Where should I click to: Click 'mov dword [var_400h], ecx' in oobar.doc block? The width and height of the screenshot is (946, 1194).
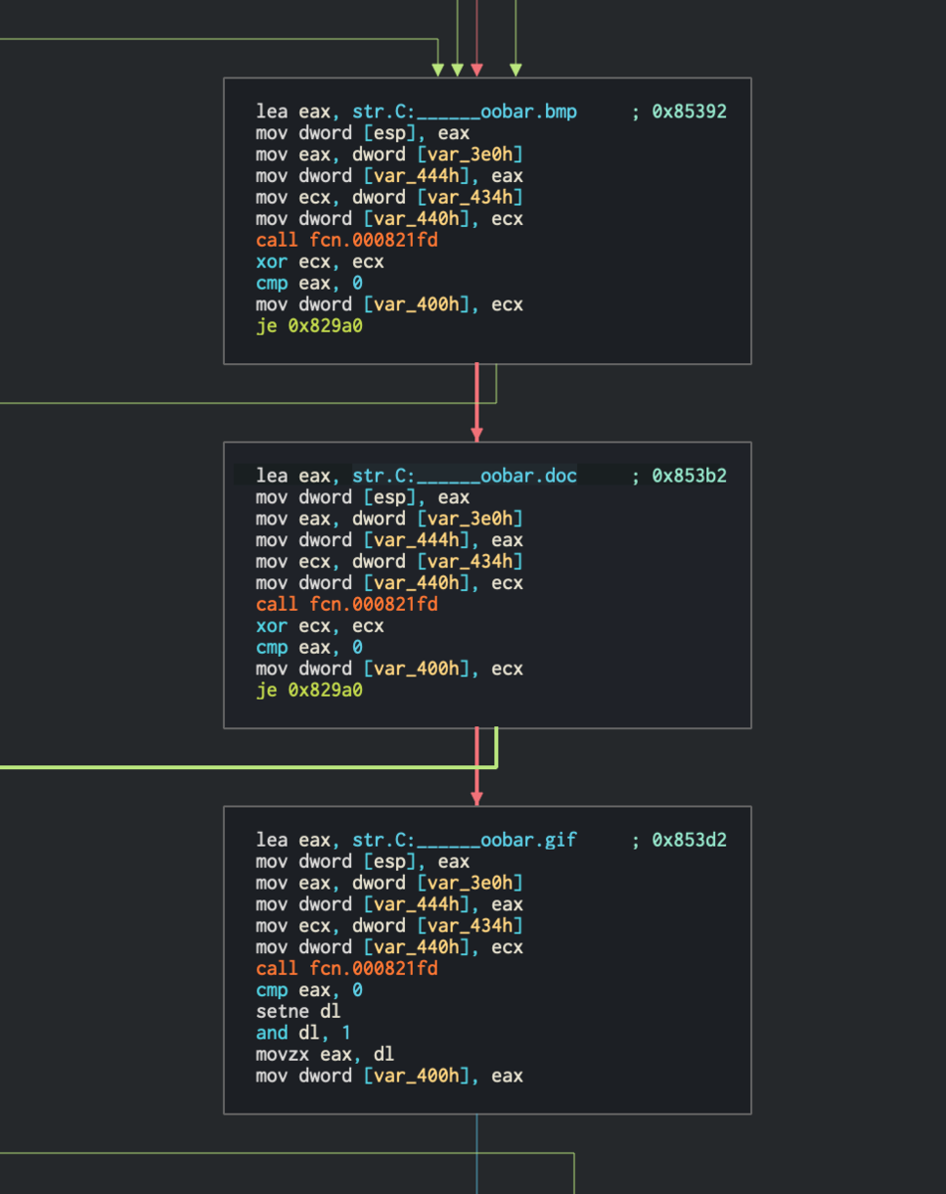click(x=389, y=669)
